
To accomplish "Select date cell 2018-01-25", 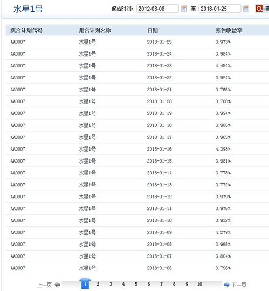I will [160, 42].
